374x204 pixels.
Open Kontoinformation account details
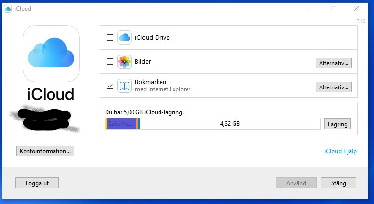45,151
